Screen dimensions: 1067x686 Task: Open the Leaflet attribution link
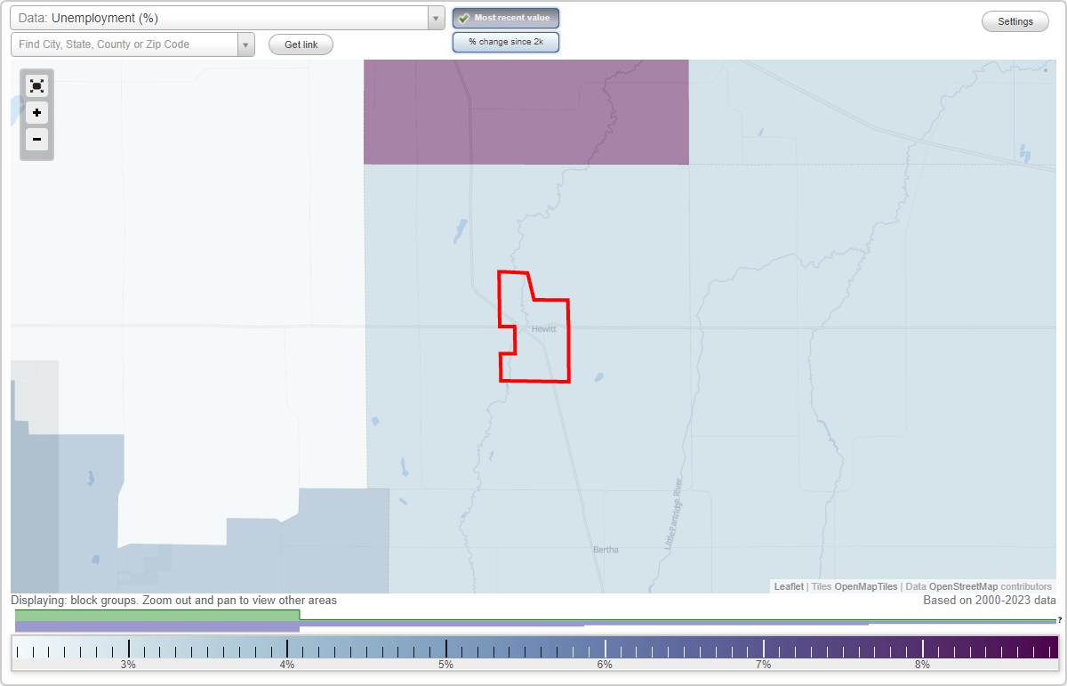[x=787, y=586]
